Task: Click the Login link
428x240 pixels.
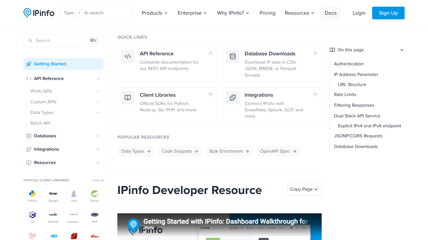Action: click(359, 13)
